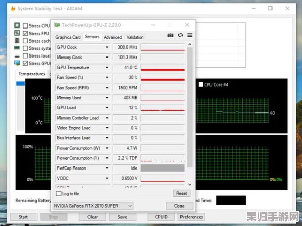Open the GPU-Z hamburger menu icon

(190, 35)
